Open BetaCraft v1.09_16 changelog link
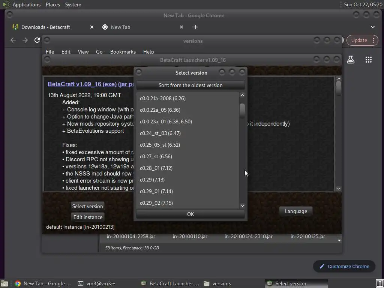Viewport: 384px width, 288px height. [75, 84]
